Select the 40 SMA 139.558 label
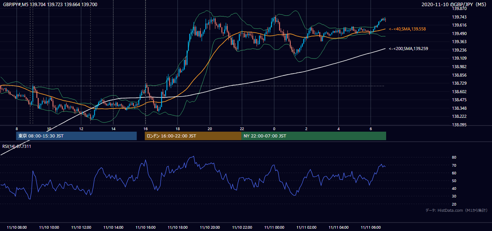Viewport: 492px width, 231px height. click(x=407, y=29)
